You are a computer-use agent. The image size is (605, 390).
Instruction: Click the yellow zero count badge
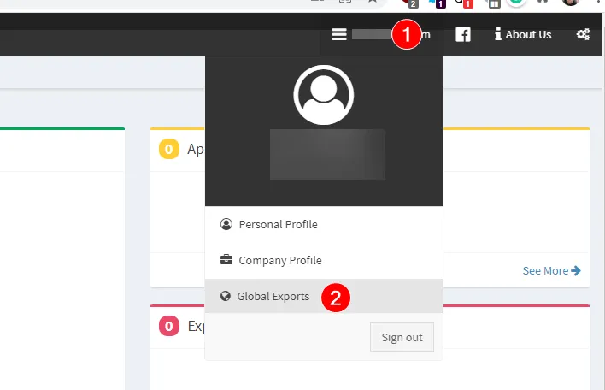168,149
